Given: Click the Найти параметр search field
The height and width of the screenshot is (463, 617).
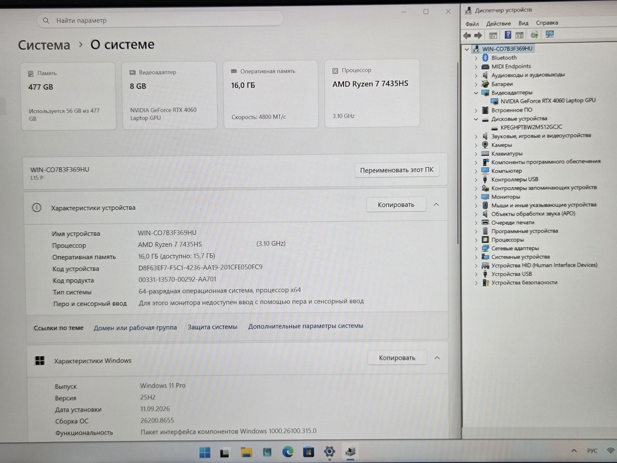Looking at the screenshot, I should point(160,20).
